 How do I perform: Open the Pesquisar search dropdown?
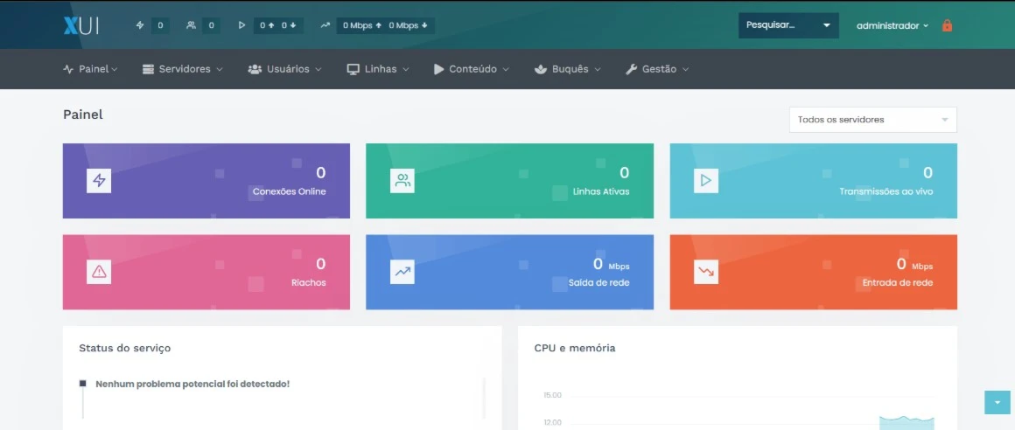tap(788, 25)
